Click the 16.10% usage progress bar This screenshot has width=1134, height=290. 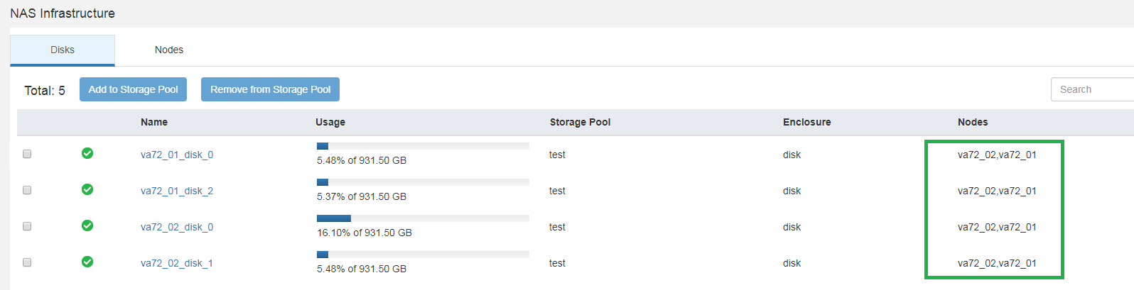tap(423, 218)
